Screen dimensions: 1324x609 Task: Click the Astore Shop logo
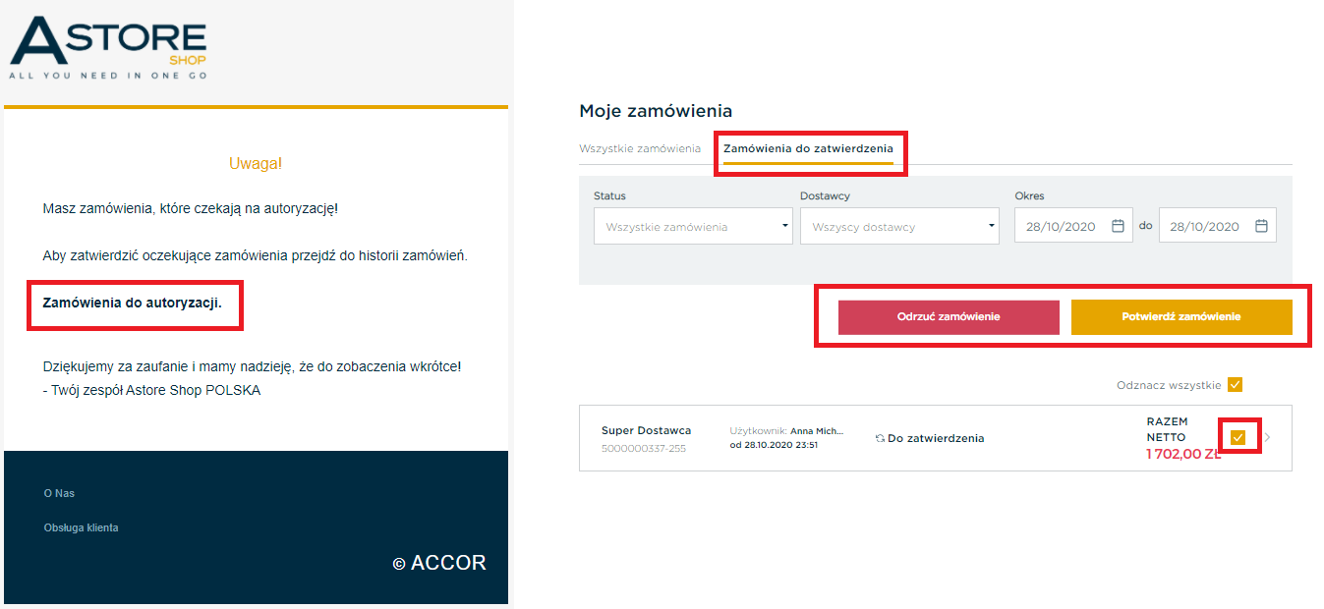coord(108,47)
